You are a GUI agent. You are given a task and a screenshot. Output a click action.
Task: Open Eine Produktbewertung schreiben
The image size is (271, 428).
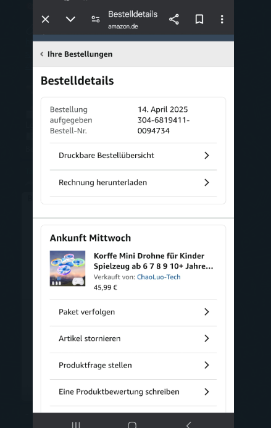[x=133, y=392]
